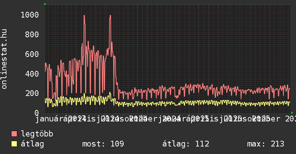Click the 600 y-axis label
296x154 pixels.
click(32, 54)
